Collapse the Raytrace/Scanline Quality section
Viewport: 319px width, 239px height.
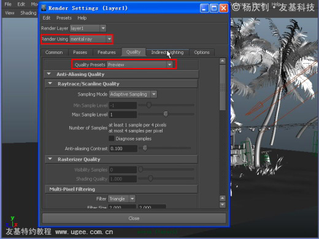click(50, 83)
